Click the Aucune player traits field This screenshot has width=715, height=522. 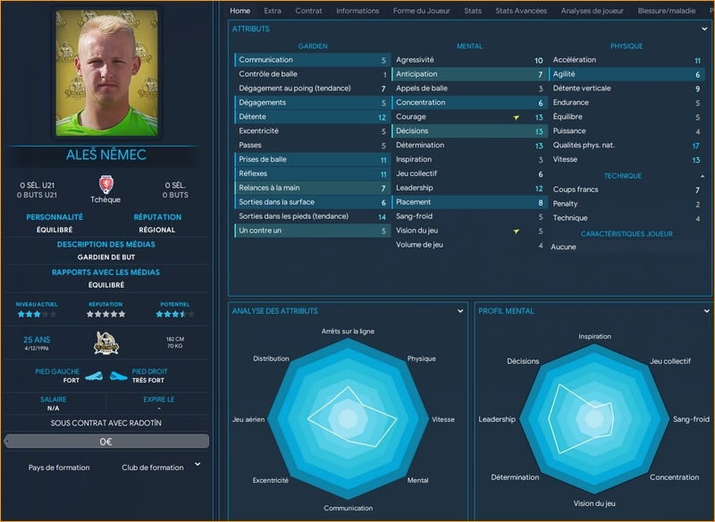tap(627, 247)
